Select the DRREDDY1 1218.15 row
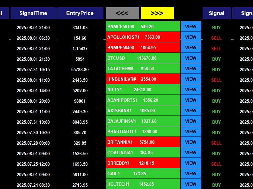This screenshot has width=253, height=189. pos(143,163)
